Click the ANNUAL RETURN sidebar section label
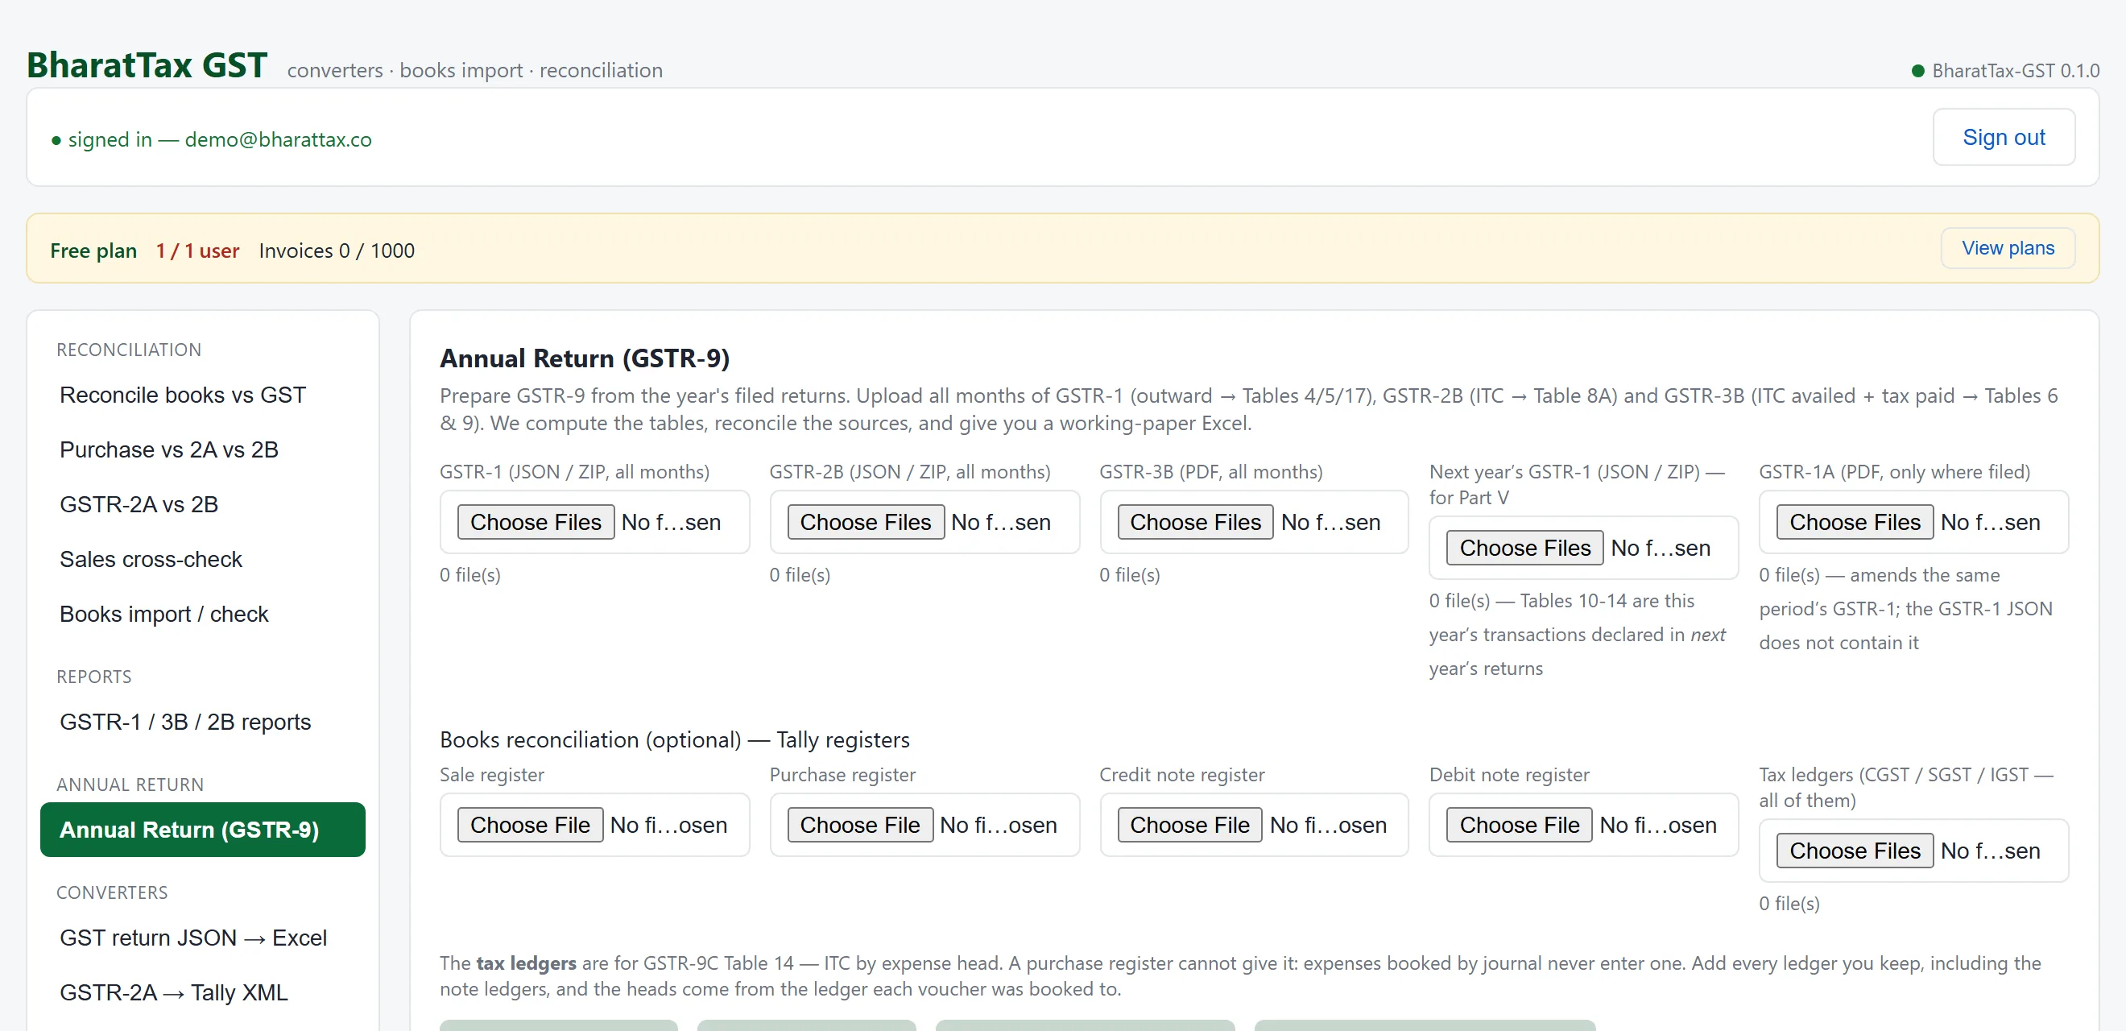 (130, 785)
